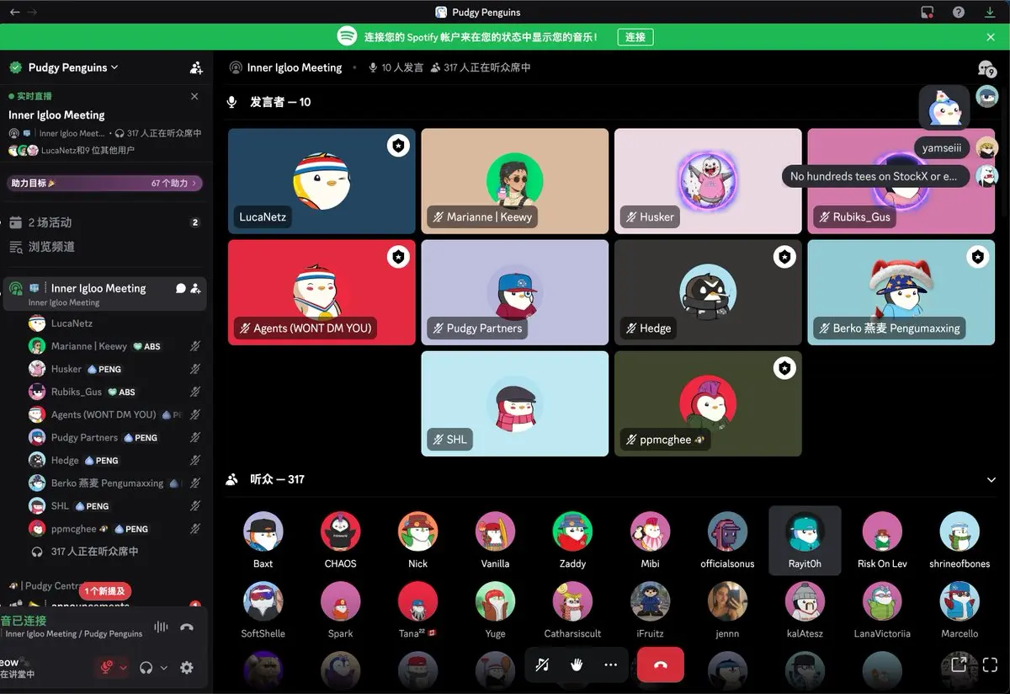Open SHL speaker tile
This screenshot has height=694, width=1010.
(514, 403)
